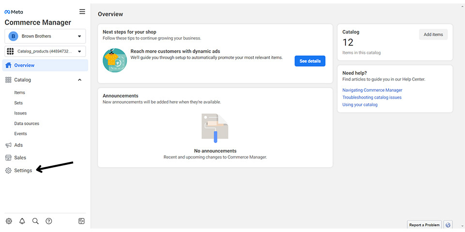Image resolution: width=465 pixels, height=232 pixels.
Task: Click the search magnifier icon
Action: coord(35,221)
